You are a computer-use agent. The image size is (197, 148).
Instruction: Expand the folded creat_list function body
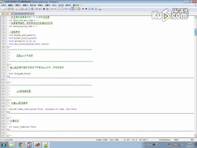coord(8,112)
